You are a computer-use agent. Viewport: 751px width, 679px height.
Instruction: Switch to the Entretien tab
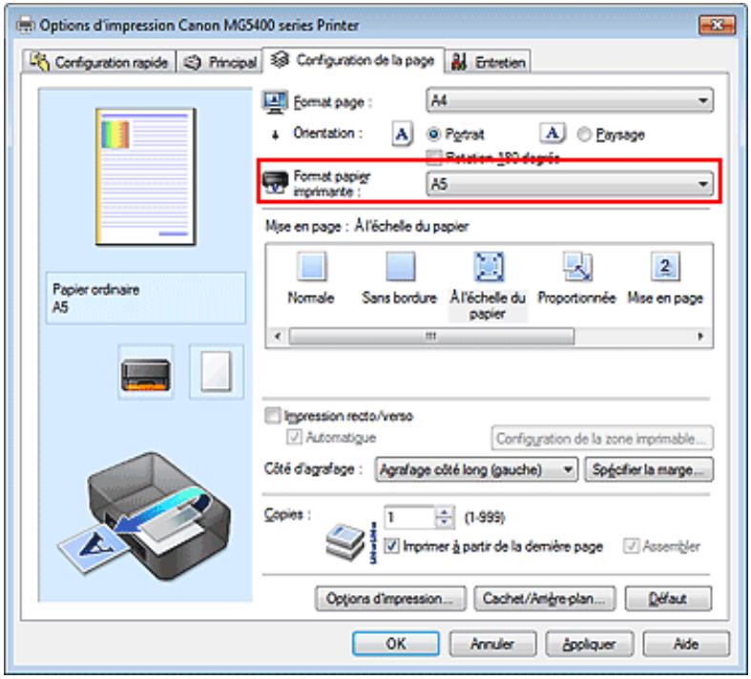tap(488, 62)
